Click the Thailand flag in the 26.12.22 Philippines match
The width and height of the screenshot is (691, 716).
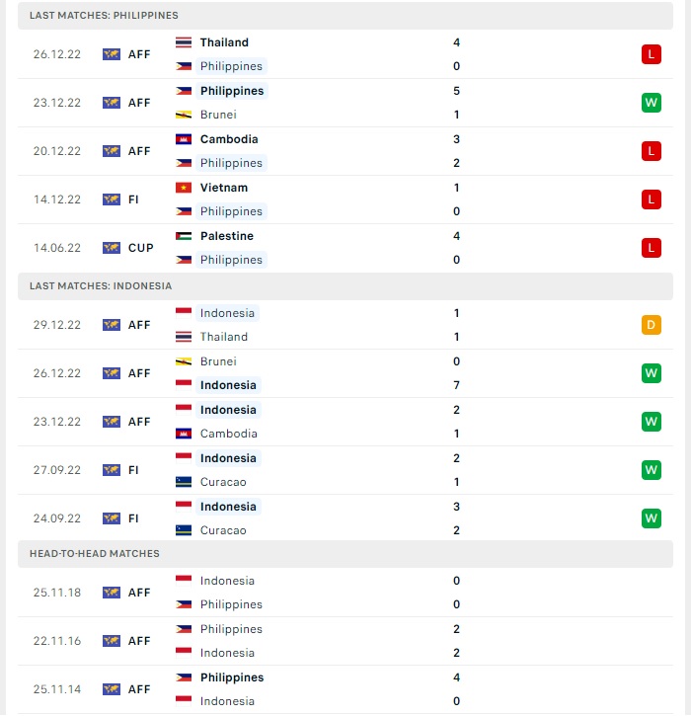click(x=184, y=42)
